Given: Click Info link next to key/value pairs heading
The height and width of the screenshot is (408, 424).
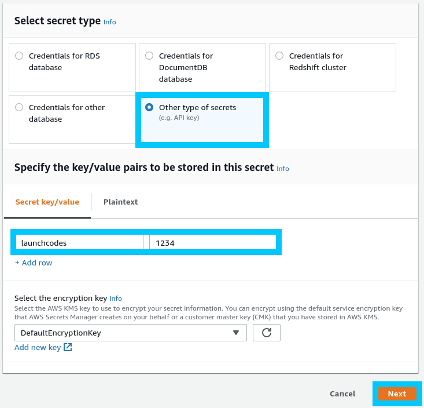Looking at the screenshot, I should [x=282, y=169].
